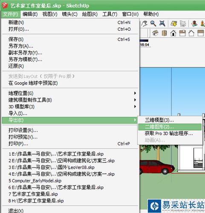
Task: Open recent file 6 艺术家工作室最后.skp
Action: (70, 187)
